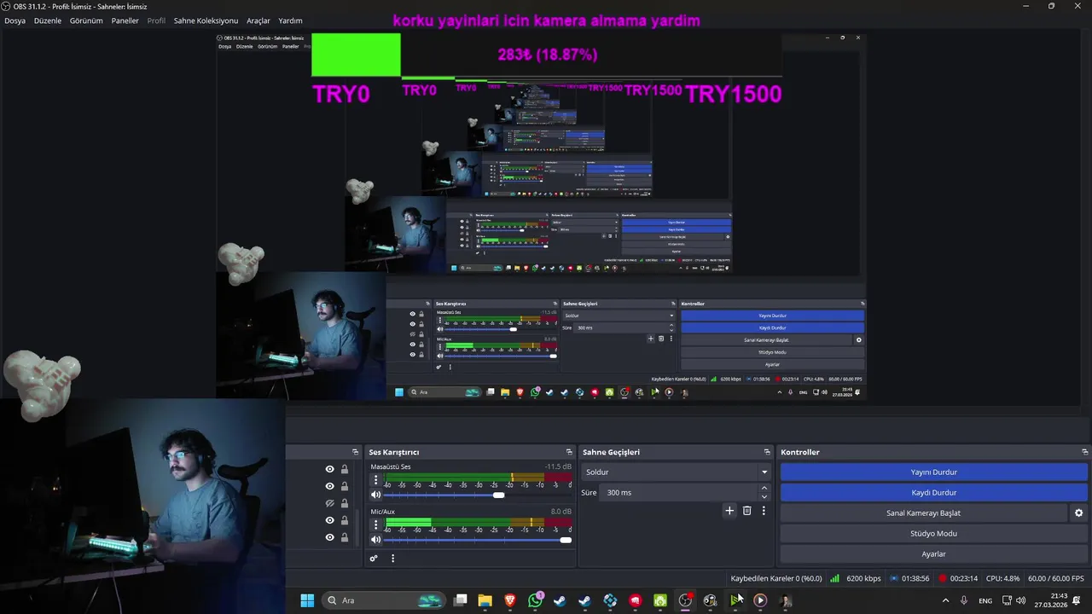Screen dimensions: 1092x614
Task: Open the Paneller menu
Action: tap(125, 20)
